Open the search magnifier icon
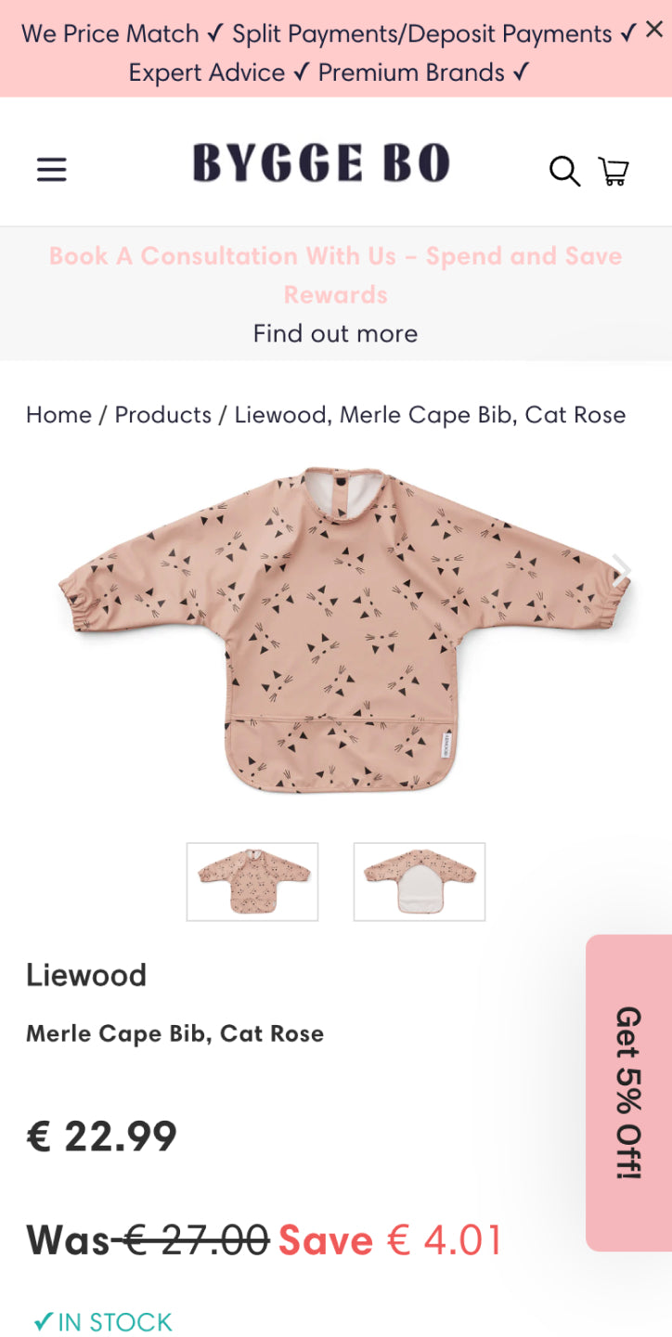The width and height of the screenshot is (672, 1337). [x=564, y=171]
